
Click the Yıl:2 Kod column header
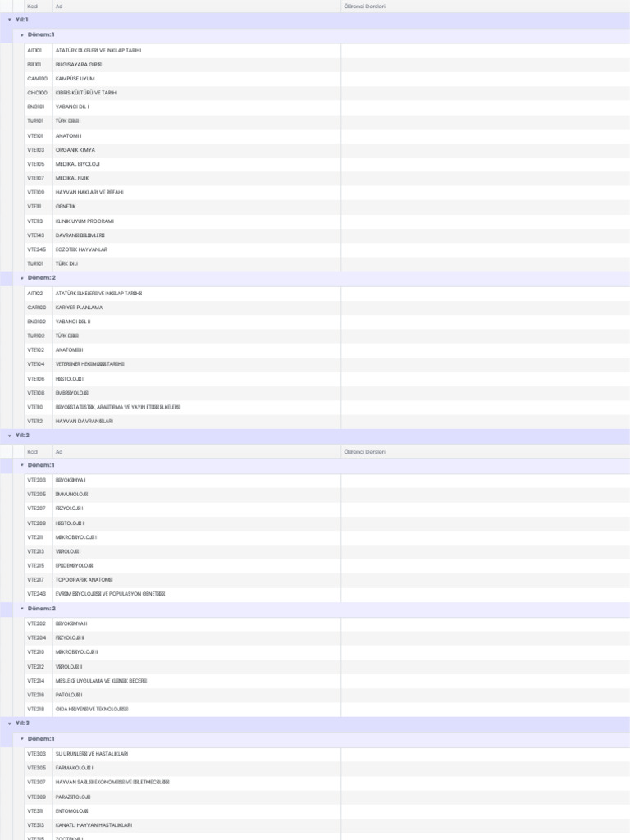[x=38, y=452]
